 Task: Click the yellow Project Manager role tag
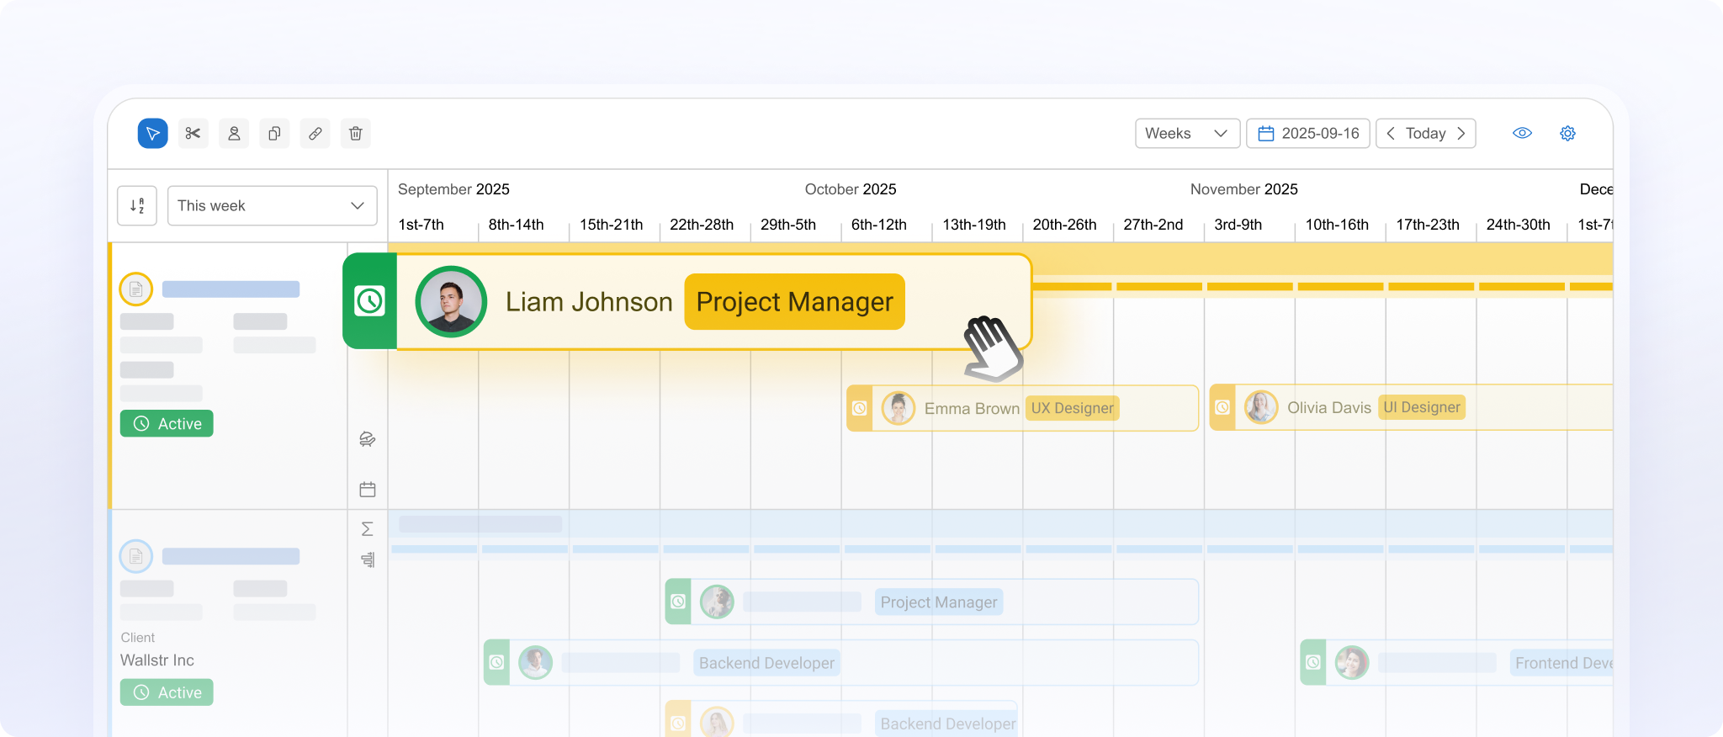point(794,302)
